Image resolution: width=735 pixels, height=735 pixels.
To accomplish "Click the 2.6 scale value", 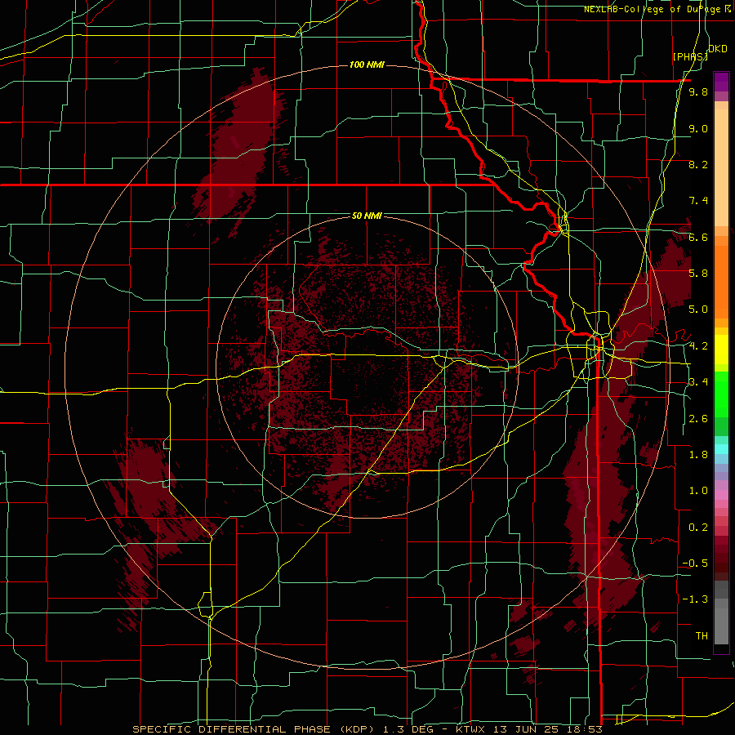I will tap(698, 419).
